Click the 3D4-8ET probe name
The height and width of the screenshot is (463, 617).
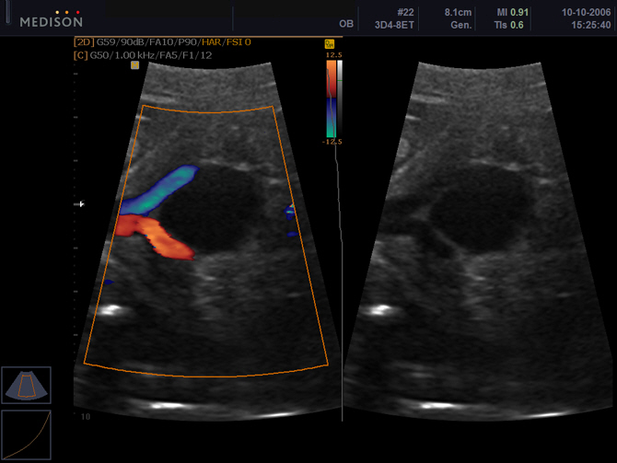click(394, 25)
